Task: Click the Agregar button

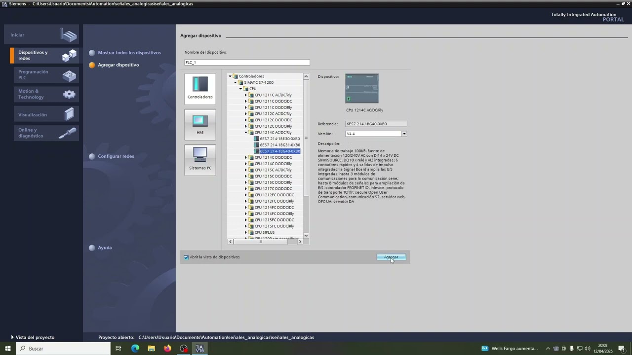Action: [391, 257]
